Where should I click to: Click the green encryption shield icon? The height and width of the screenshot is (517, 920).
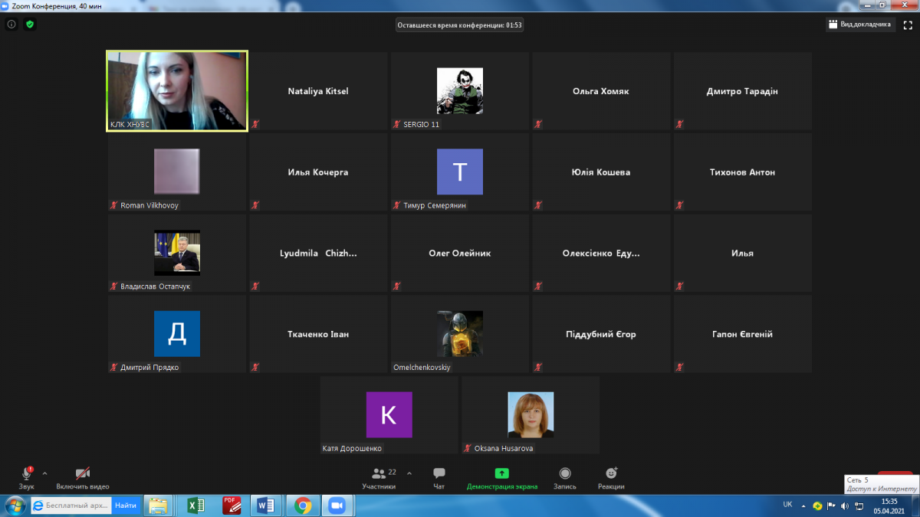click(30, 25)
